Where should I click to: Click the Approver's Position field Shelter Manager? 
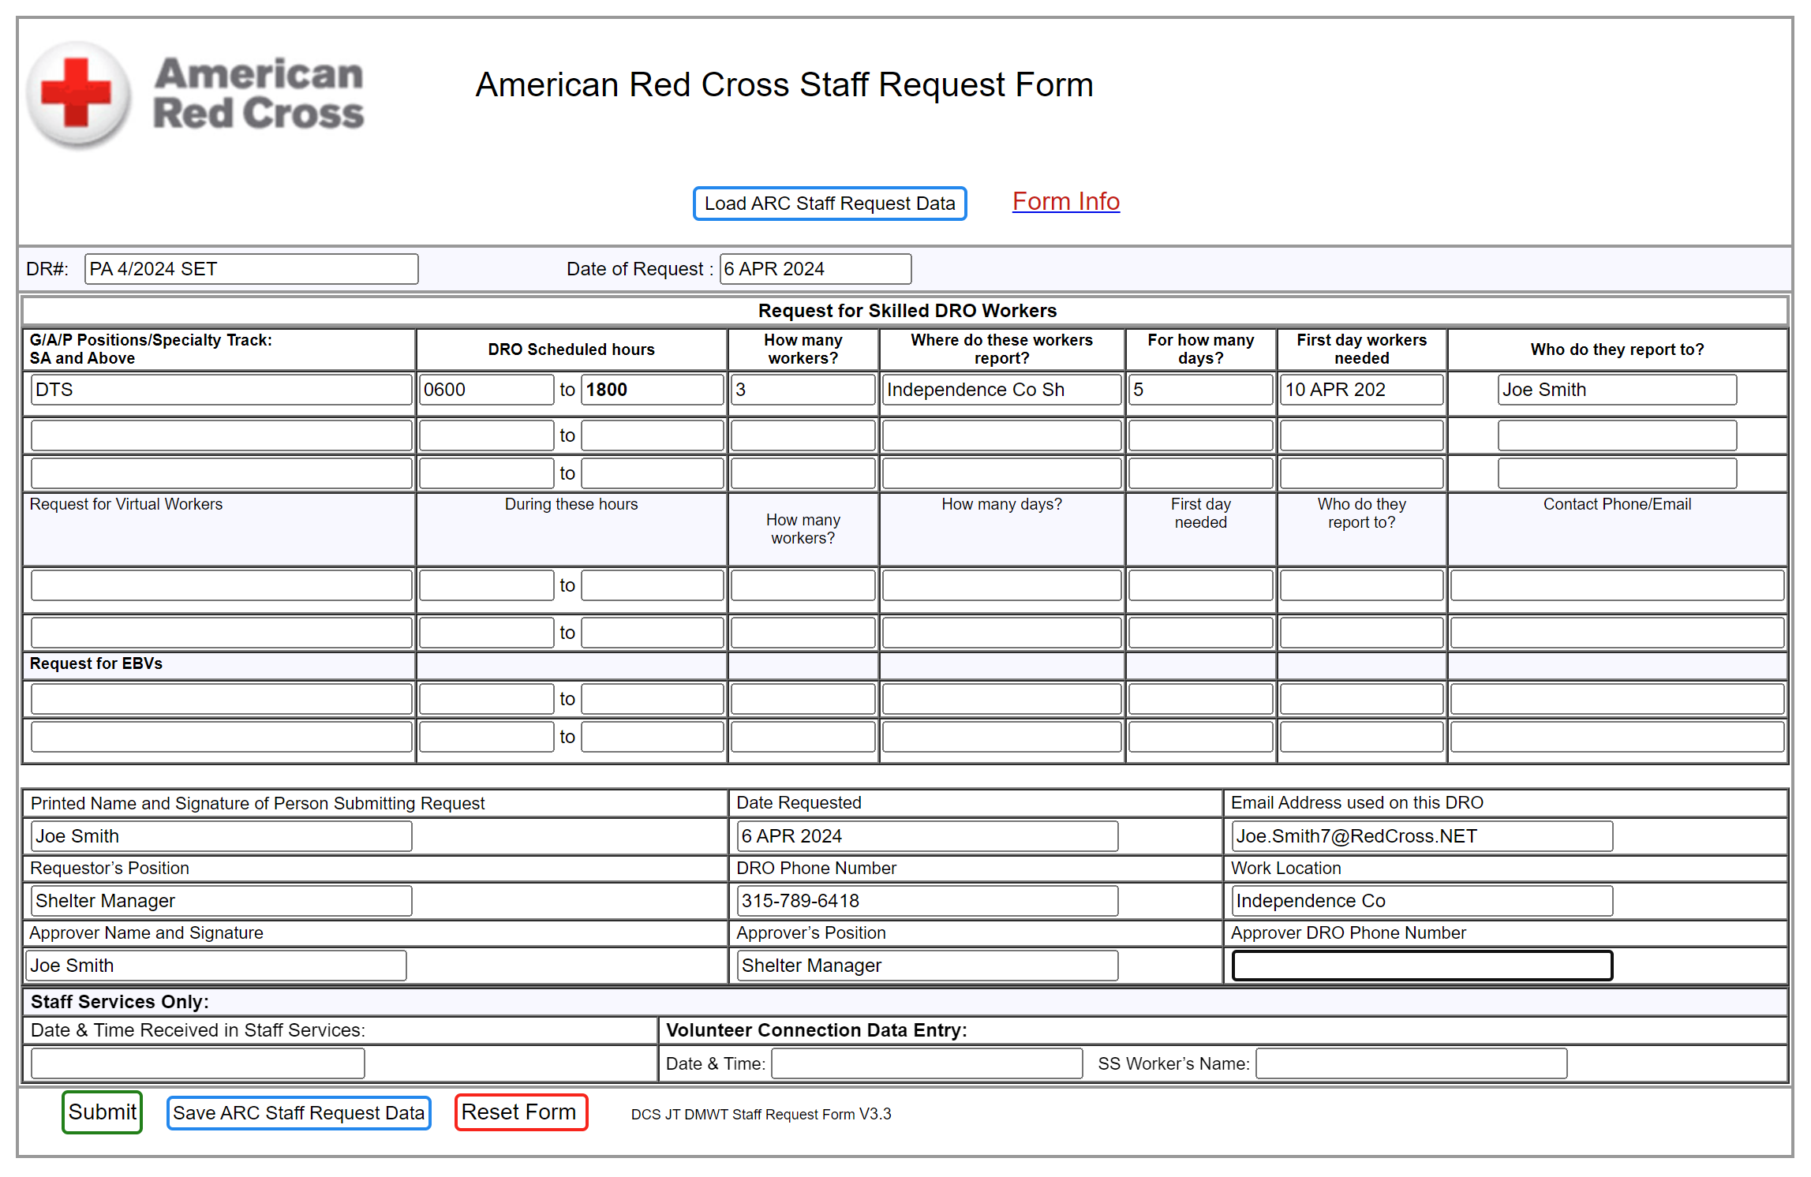(x=927, y=966)
